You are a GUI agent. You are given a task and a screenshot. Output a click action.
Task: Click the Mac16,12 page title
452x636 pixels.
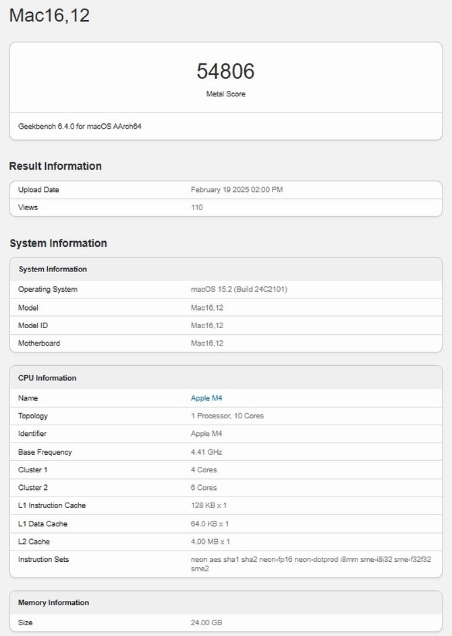pyautogui.click(x=49, y=15)
